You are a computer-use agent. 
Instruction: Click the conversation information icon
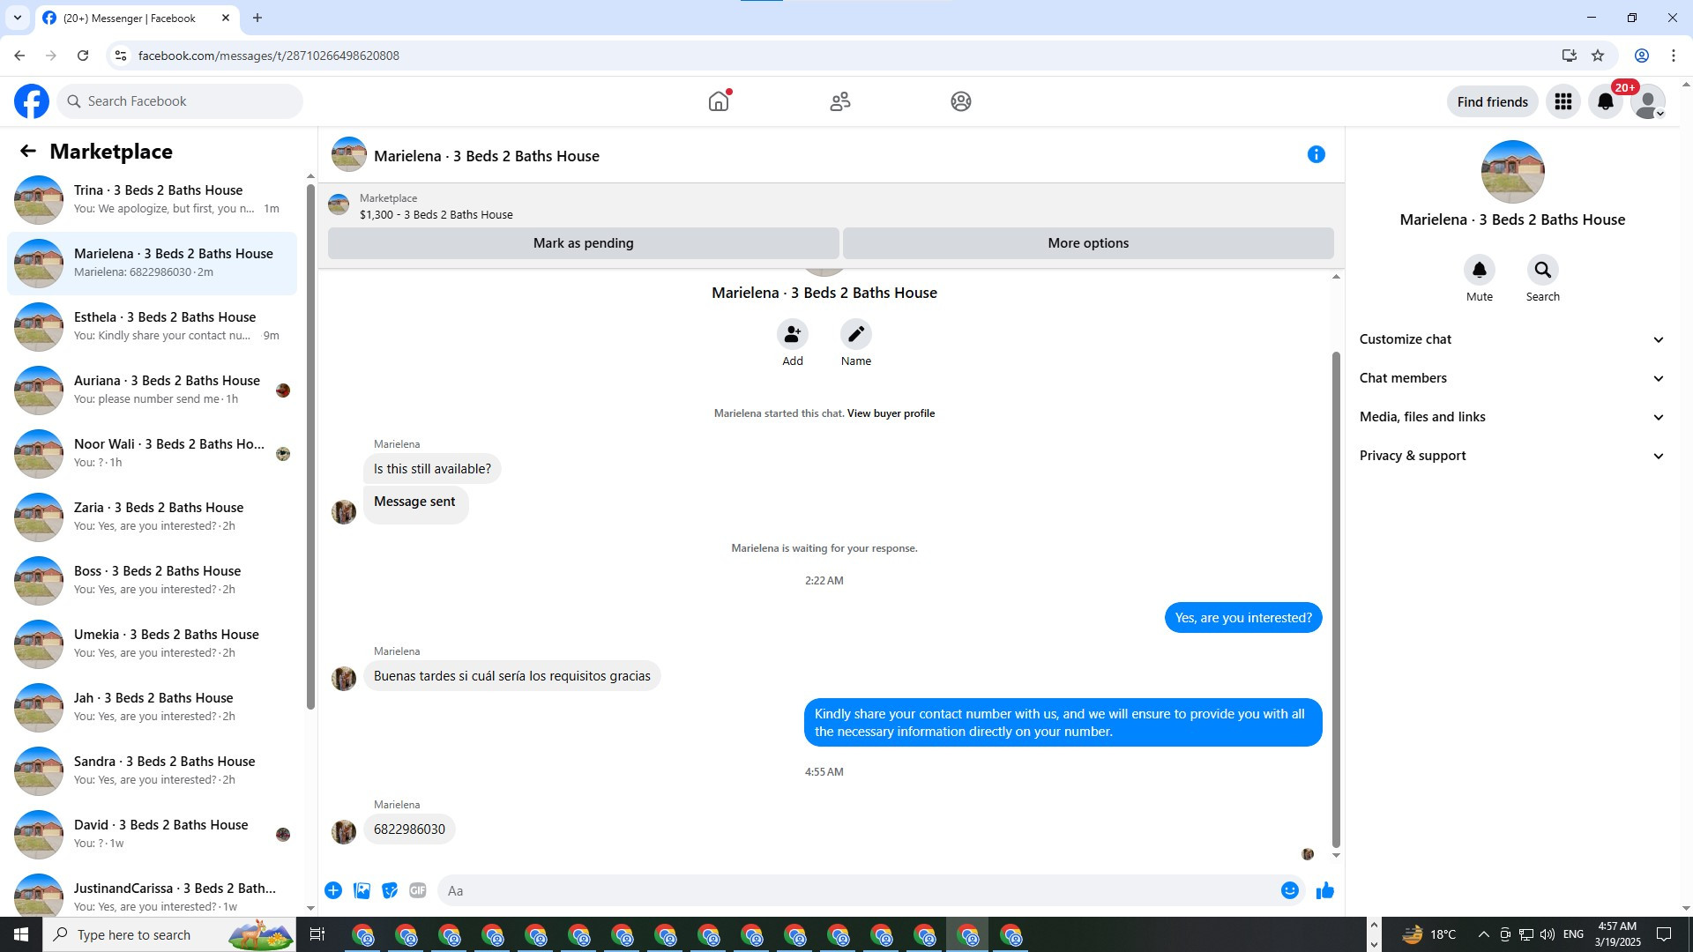[x=1316, y=155]
